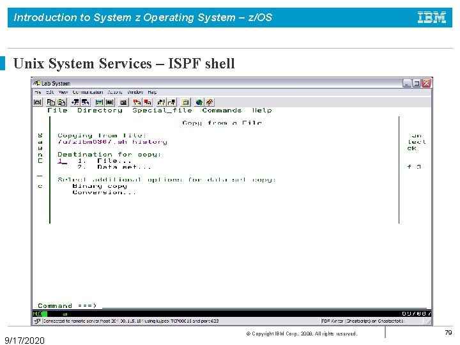
Task: Select option 2. Data set...
Action: point(114,167)
